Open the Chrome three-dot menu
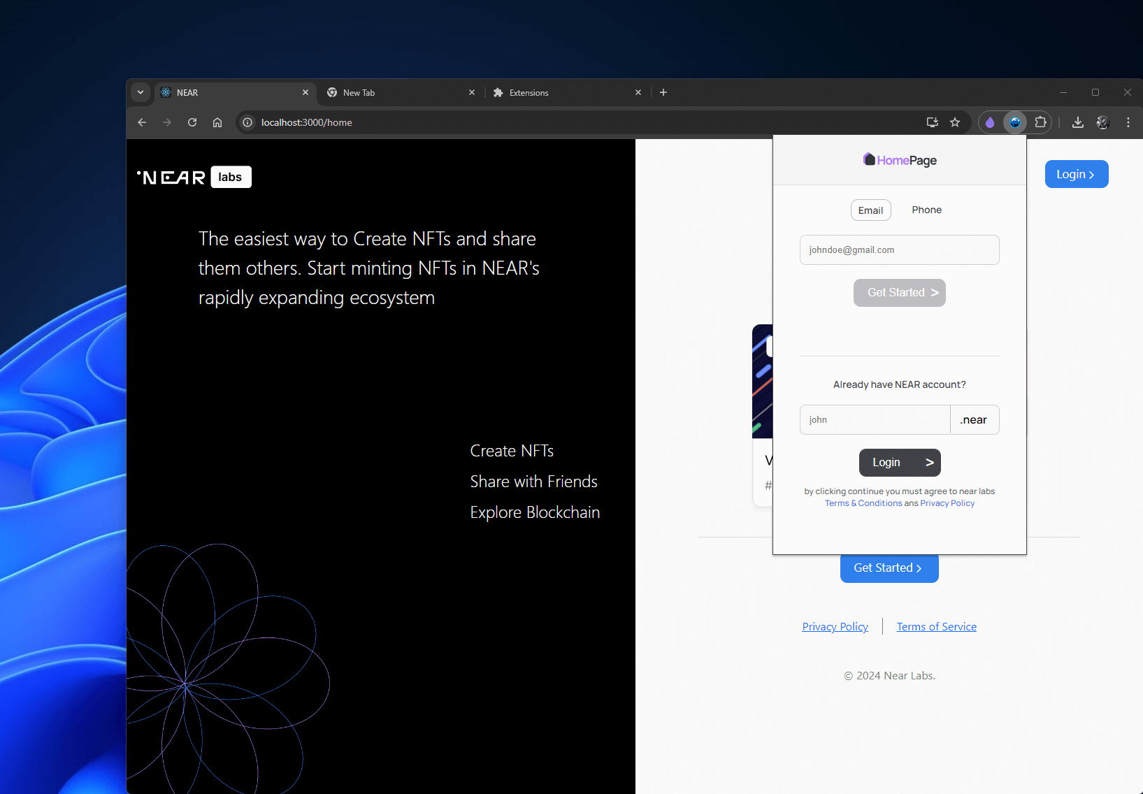The height and width of the screenshot is (794, 1143). click(1128, 122)
